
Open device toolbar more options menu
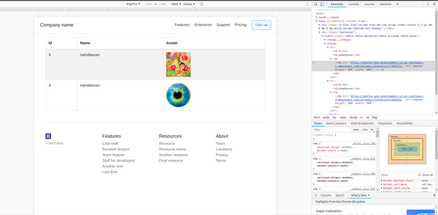click(x=307, y=4)
